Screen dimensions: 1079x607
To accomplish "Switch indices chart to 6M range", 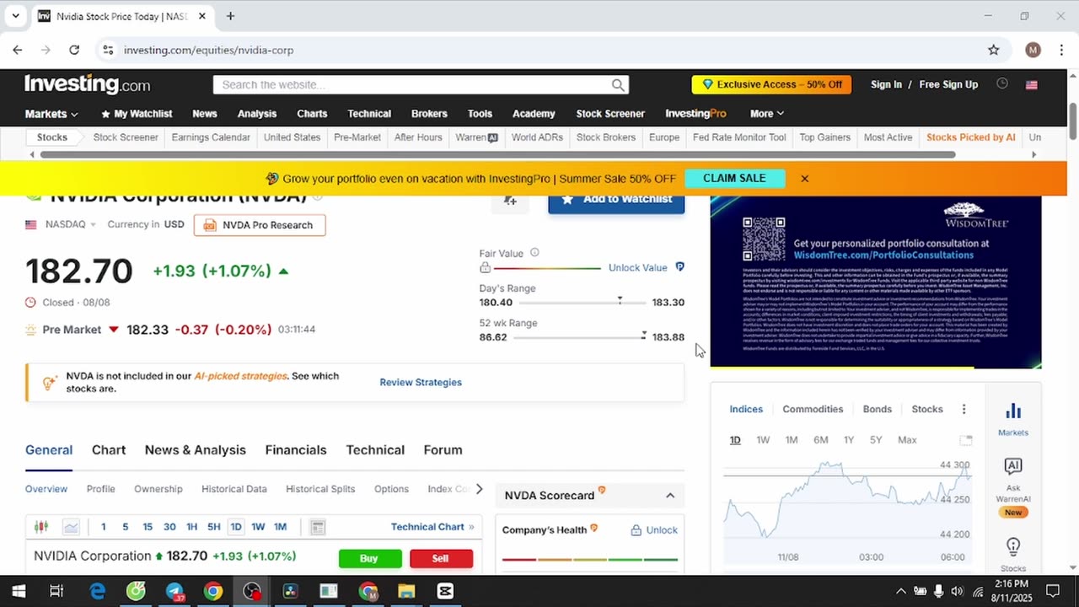I will [x=820, y=440].
